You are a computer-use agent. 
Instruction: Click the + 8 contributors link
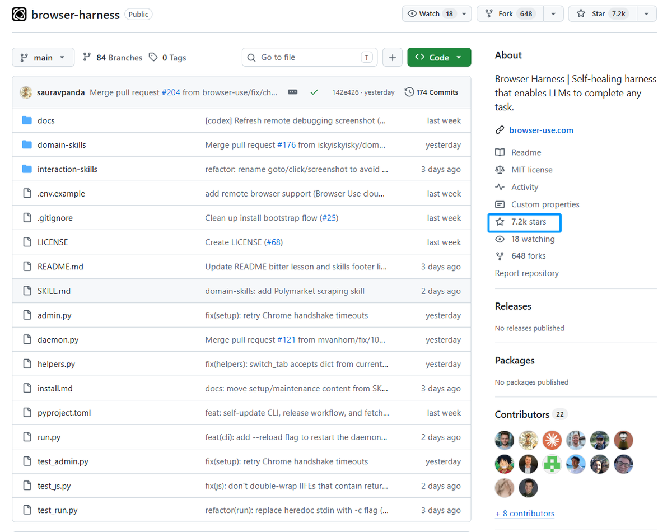pos(525,514)
